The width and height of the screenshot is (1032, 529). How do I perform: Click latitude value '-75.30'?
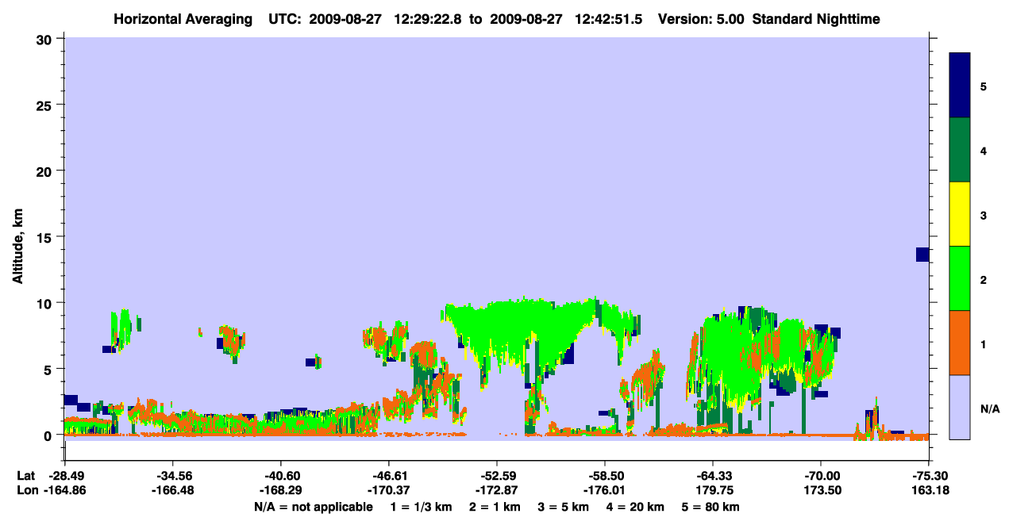coord(928,476)
